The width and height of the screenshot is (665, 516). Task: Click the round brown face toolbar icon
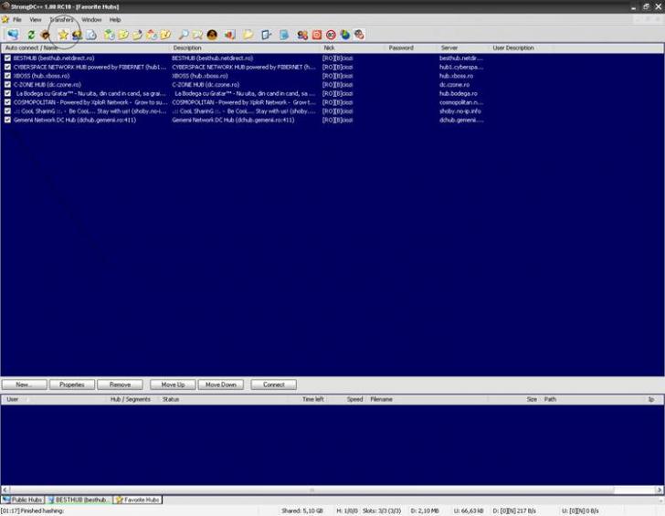[212, 35]
